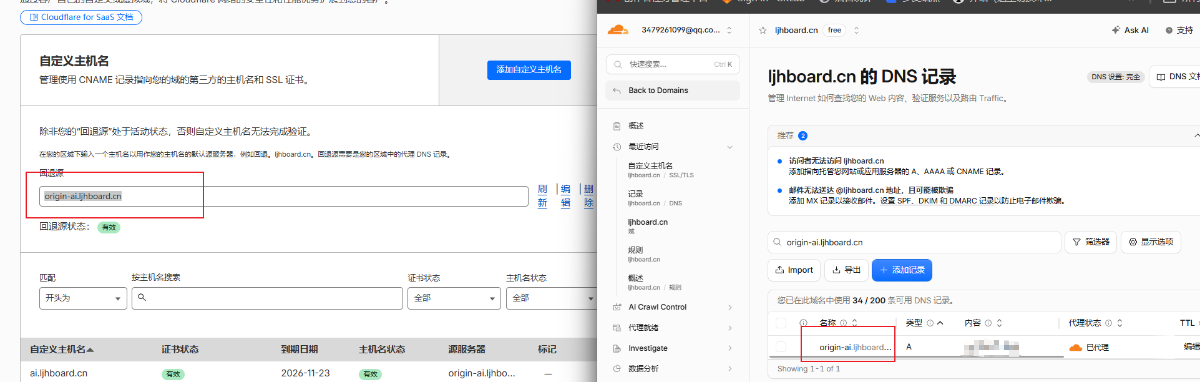
Task: Click the leading info icon in DNS table header
Action: (804, 323)
